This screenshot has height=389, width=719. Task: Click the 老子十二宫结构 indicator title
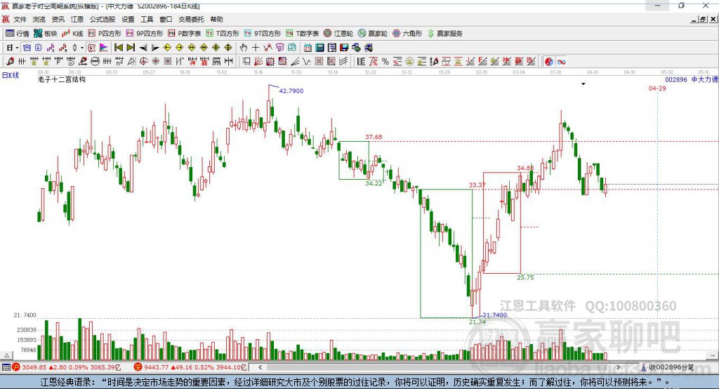pos(62,79)
